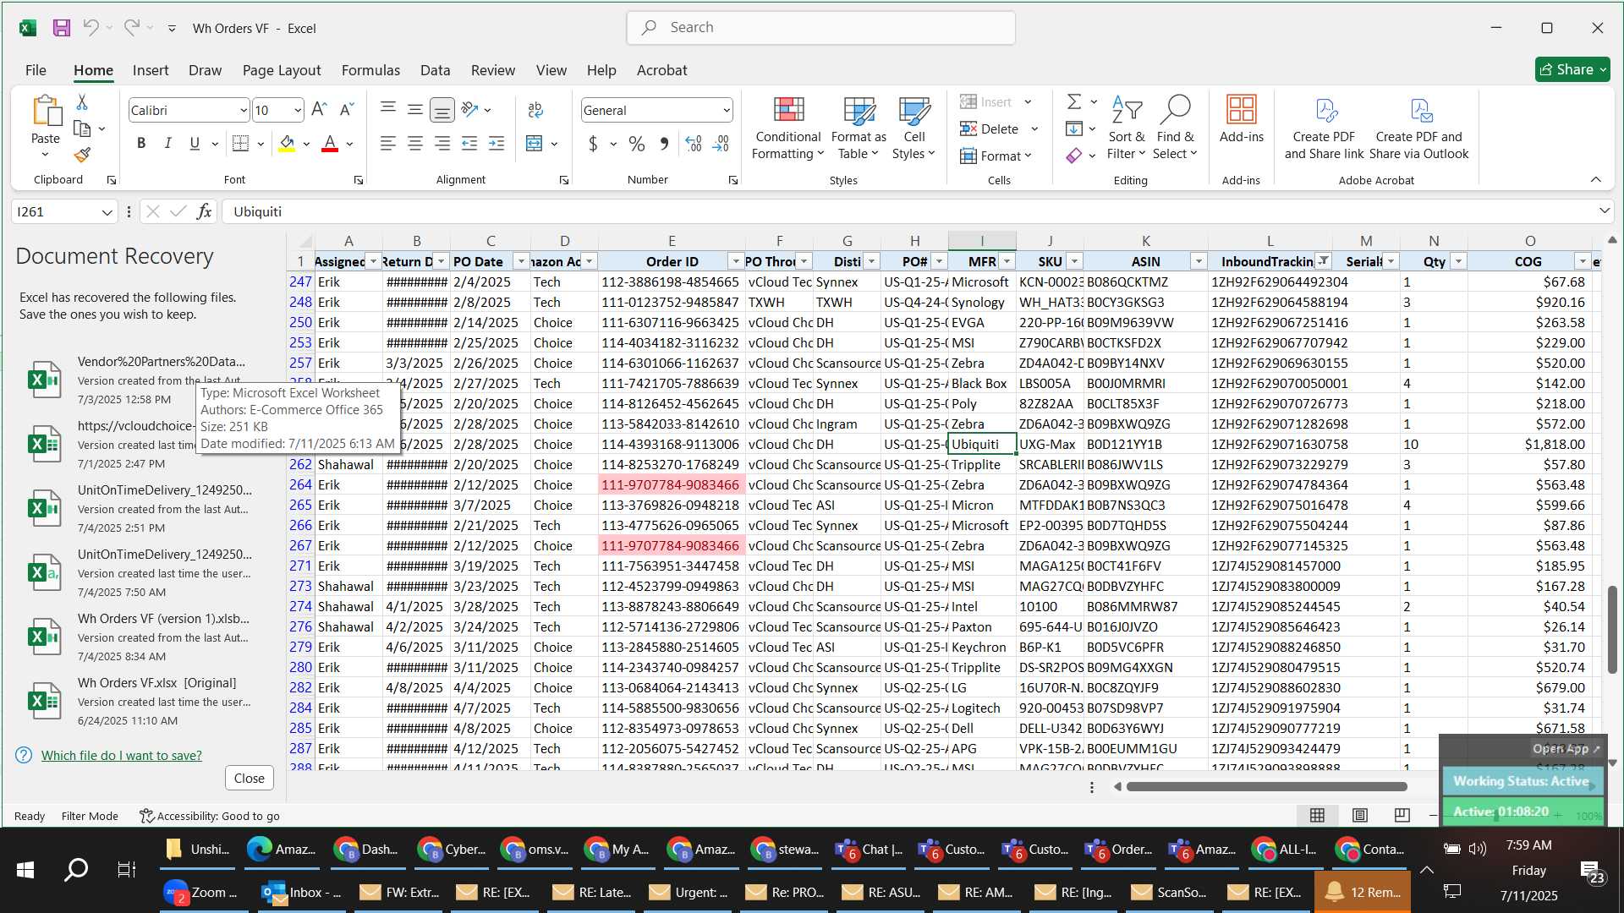The height and width of the screenshot is (913, 1624).
Task: Expand the Name Box dropdown
Action: pyautogui.click(x=107, y=212)
